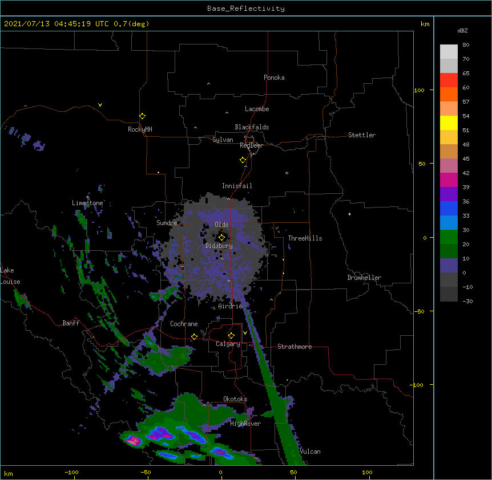Pick the 36 dBZ blue legend swatch
This screenshot has width=492, height=480.
tap(449, 208)
